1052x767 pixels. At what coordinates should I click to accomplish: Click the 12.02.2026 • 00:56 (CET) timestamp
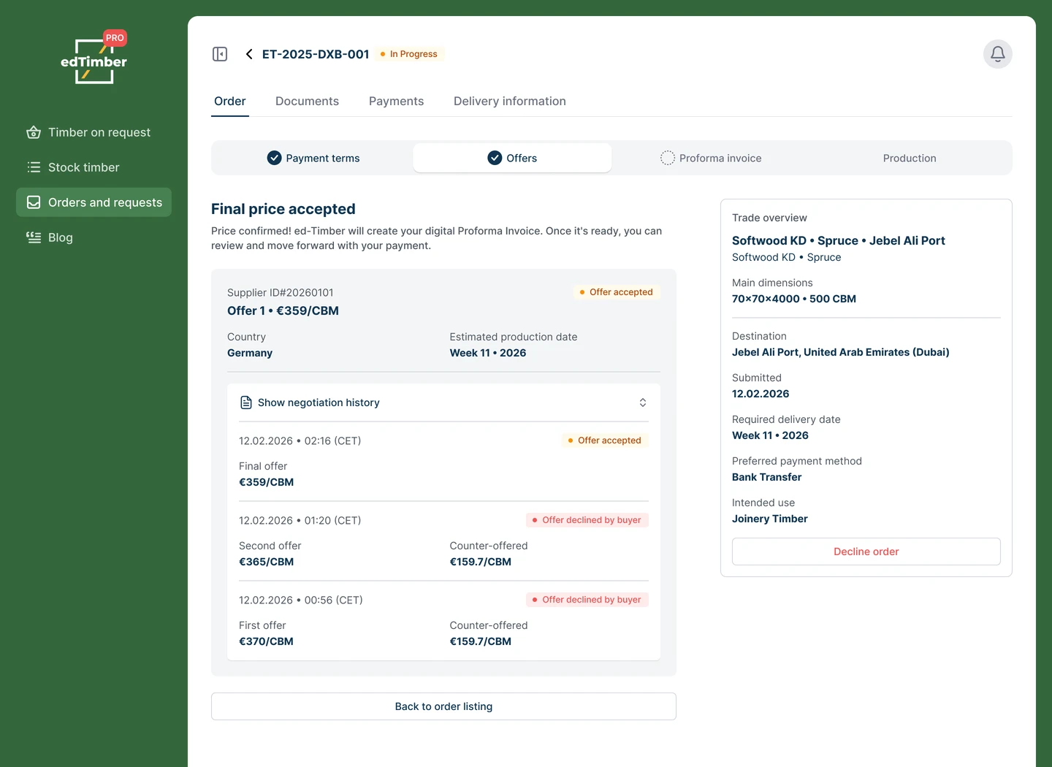coord(301,600)
